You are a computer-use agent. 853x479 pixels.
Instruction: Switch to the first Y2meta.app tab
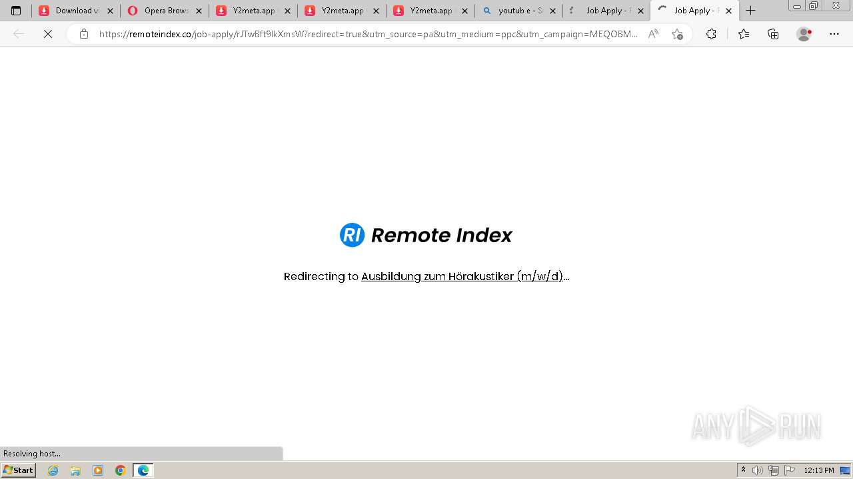(253, 11)
